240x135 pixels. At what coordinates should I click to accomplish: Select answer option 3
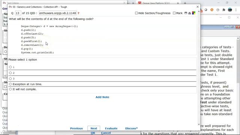(x=10, y=79)
